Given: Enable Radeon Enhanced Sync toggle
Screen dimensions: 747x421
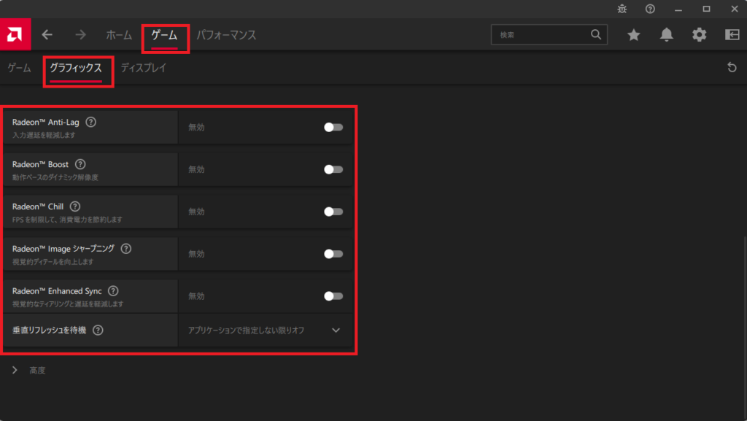Looking at the screenshot, I should (x=333, y=296).
